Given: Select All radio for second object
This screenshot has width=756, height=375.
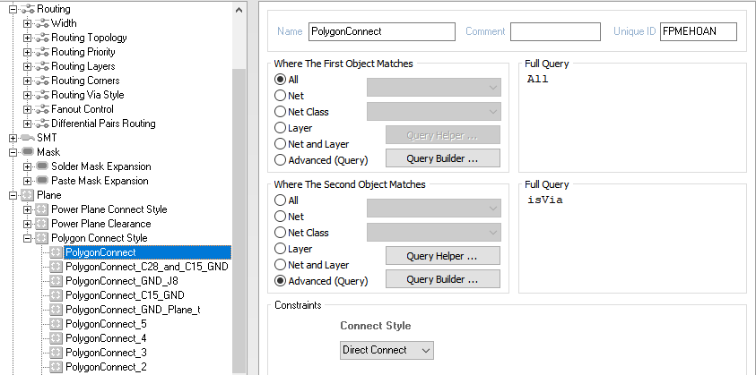Looking at the screenshot, I should (x=282, y=200).
